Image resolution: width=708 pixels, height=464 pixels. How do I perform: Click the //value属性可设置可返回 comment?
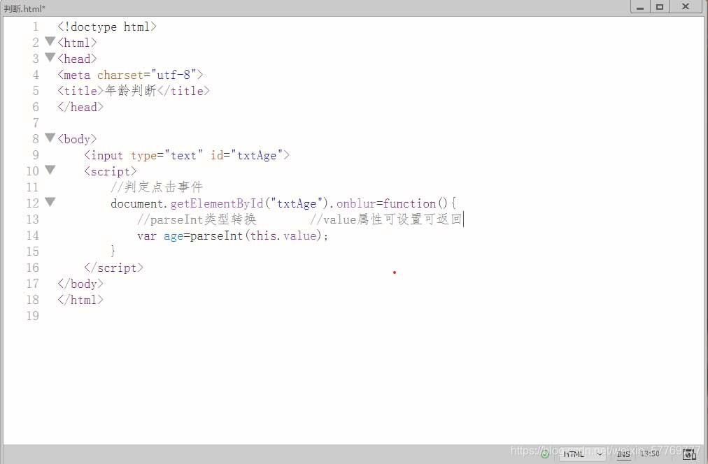(x=386, y=219)
